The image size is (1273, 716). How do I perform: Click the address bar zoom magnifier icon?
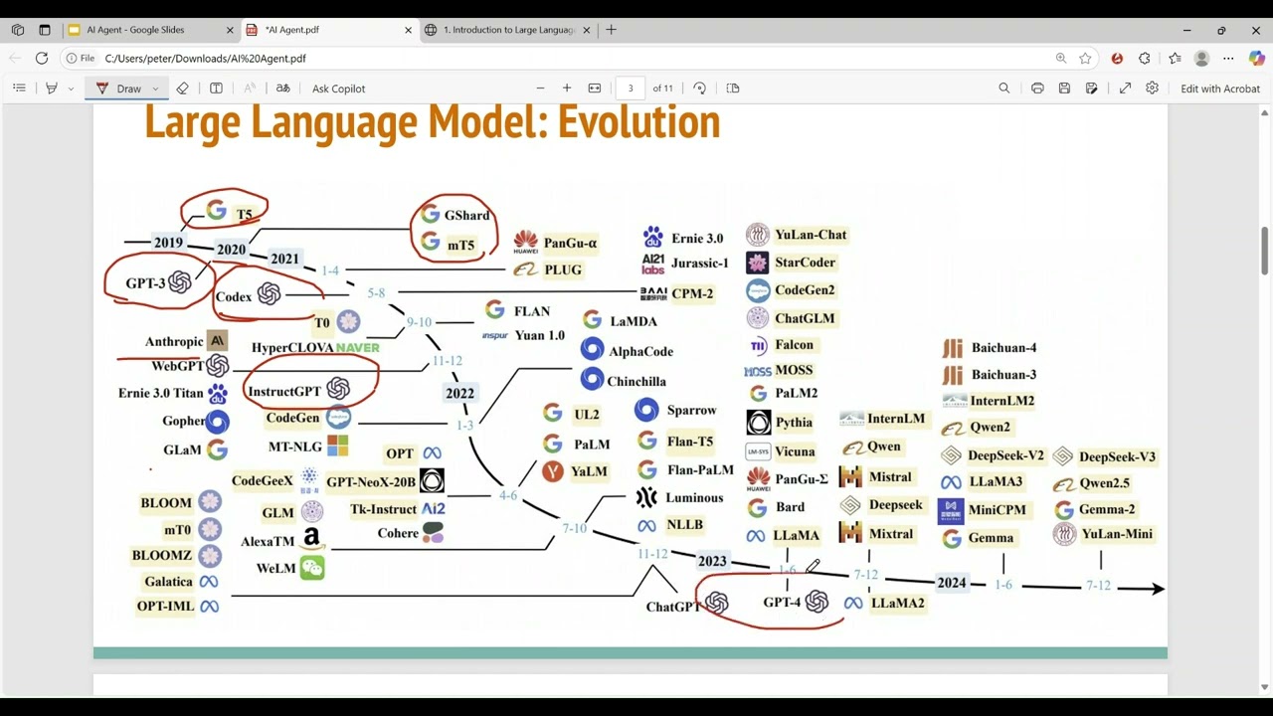coord(1061,59)
